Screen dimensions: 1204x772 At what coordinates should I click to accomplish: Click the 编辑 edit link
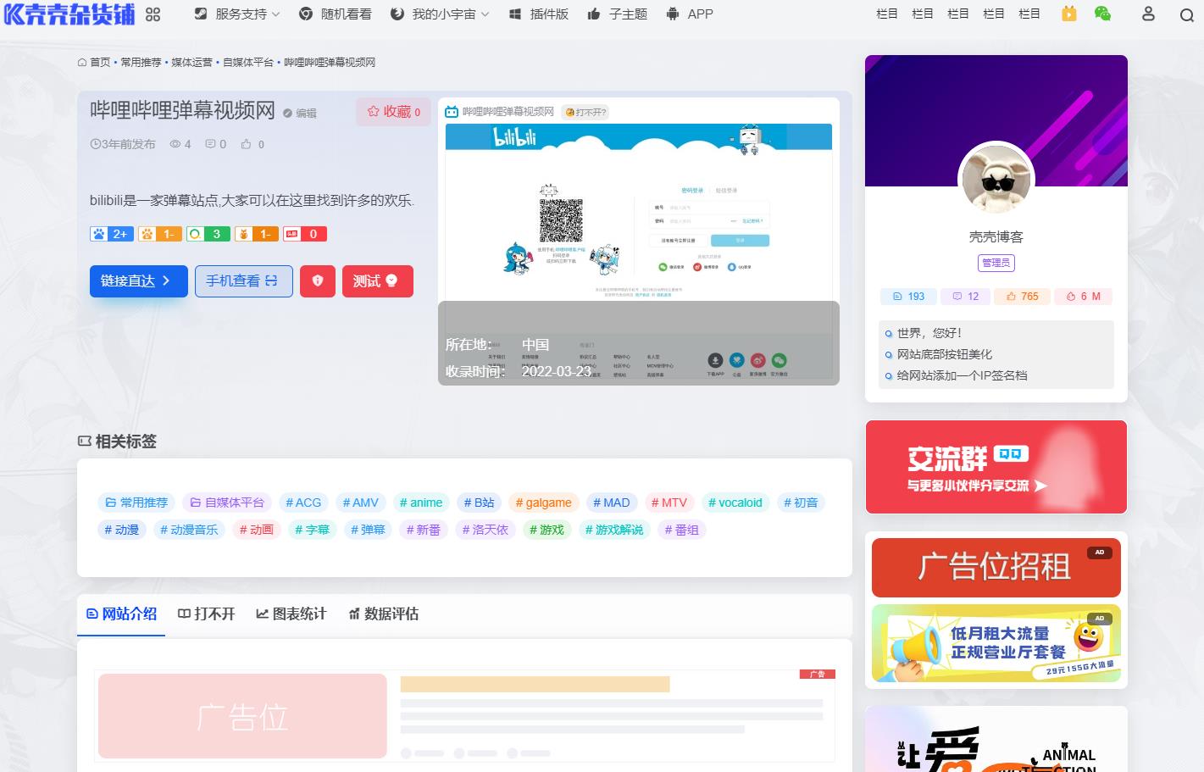point(300,113)
